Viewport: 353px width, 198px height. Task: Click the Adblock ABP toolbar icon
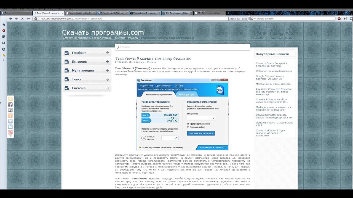coord(339,19)
